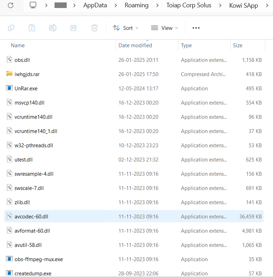Click the UnRar.exe application icon

pos(9,88)
